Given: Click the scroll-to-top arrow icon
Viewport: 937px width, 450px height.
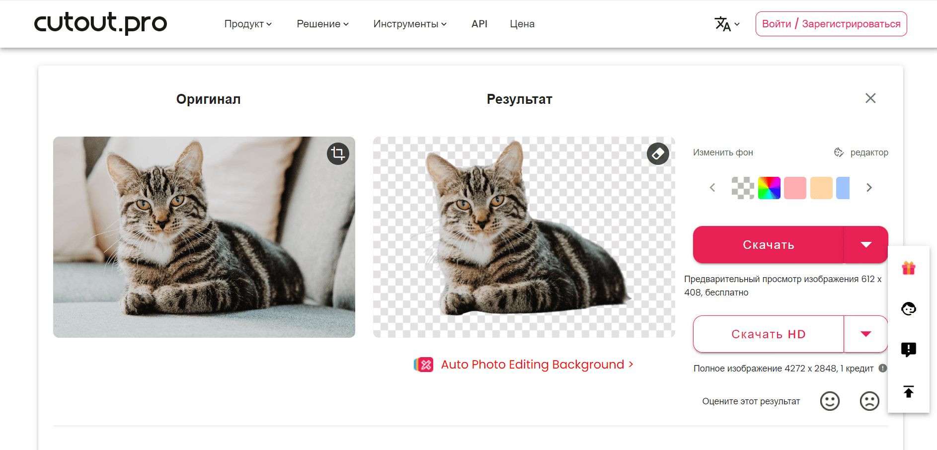Looking at the screenshot, I should coord(908,392).
